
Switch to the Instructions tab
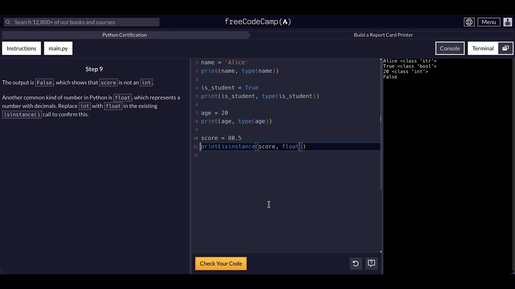21,49
